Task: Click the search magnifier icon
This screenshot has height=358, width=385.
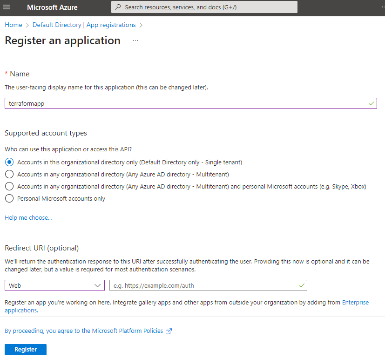Action: click(x=118, y=7)
